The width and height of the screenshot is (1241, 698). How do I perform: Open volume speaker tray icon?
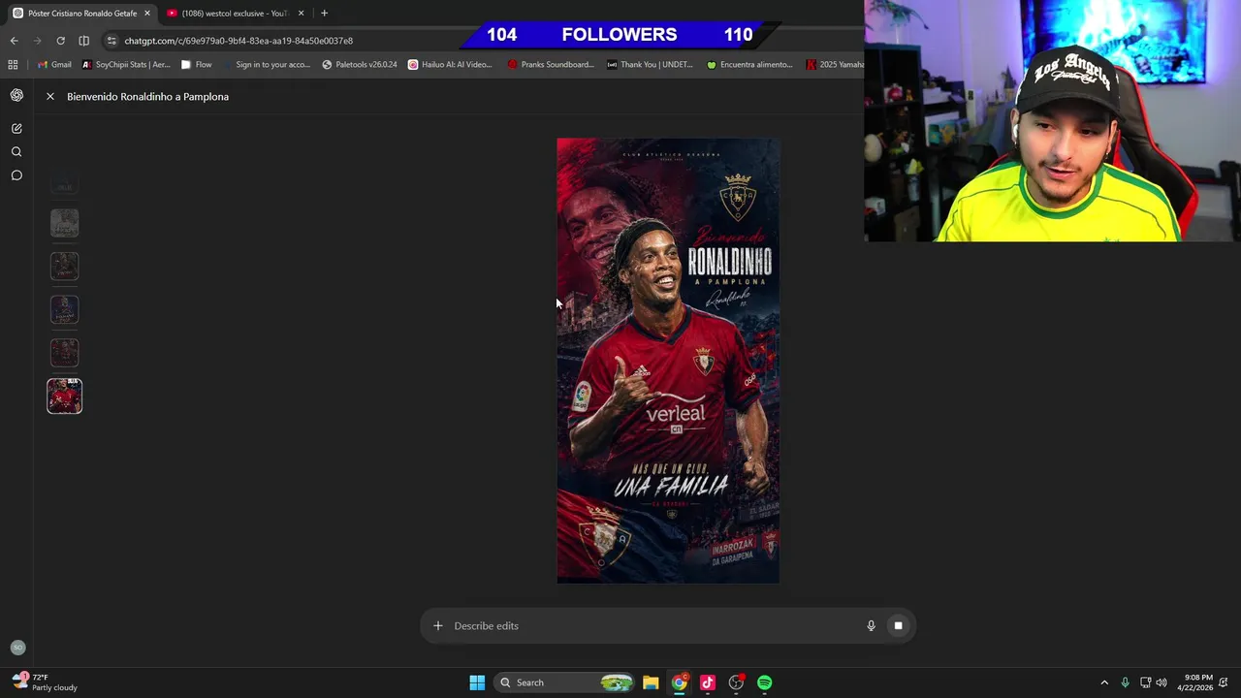[1161, 682]
